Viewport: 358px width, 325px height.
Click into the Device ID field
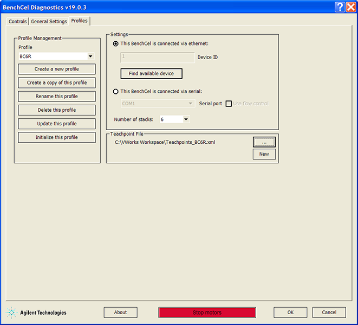click(157, 57)
